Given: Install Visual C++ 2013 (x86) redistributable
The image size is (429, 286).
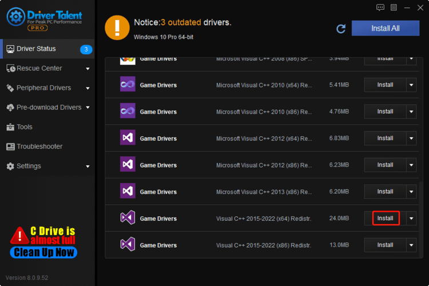Looking at the screenshot, I should (x=385, y=192).
